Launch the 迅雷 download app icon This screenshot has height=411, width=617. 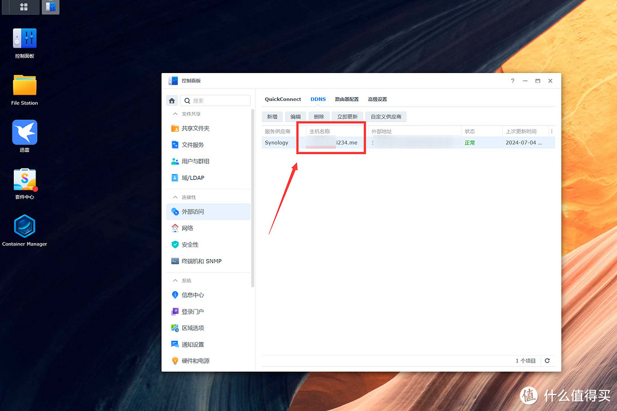coord(23,131)
